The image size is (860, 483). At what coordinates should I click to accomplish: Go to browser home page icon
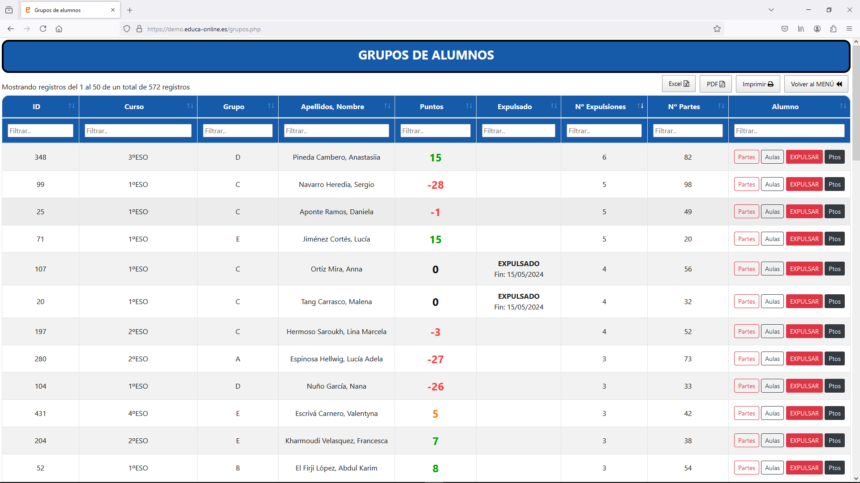(59, 29)
